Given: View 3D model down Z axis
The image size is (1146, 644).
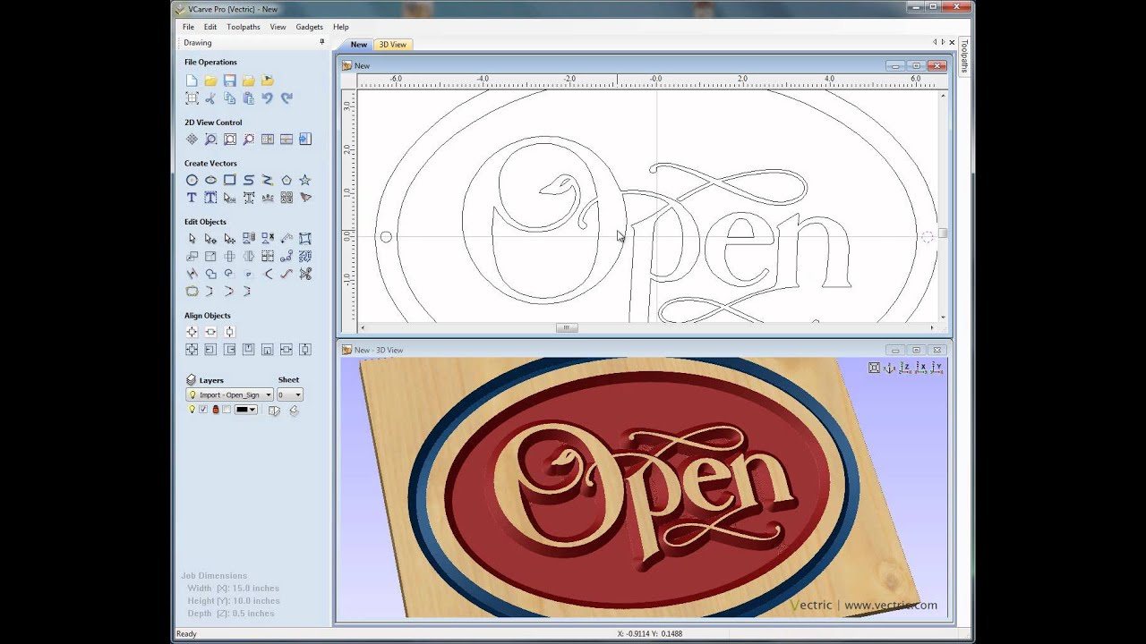Looking at the screenshot, I should [x=905, y=368].
